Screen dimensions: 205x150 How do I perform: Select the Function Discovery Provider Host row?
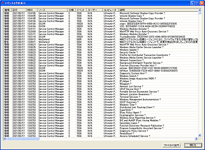[x=101, y=65]
